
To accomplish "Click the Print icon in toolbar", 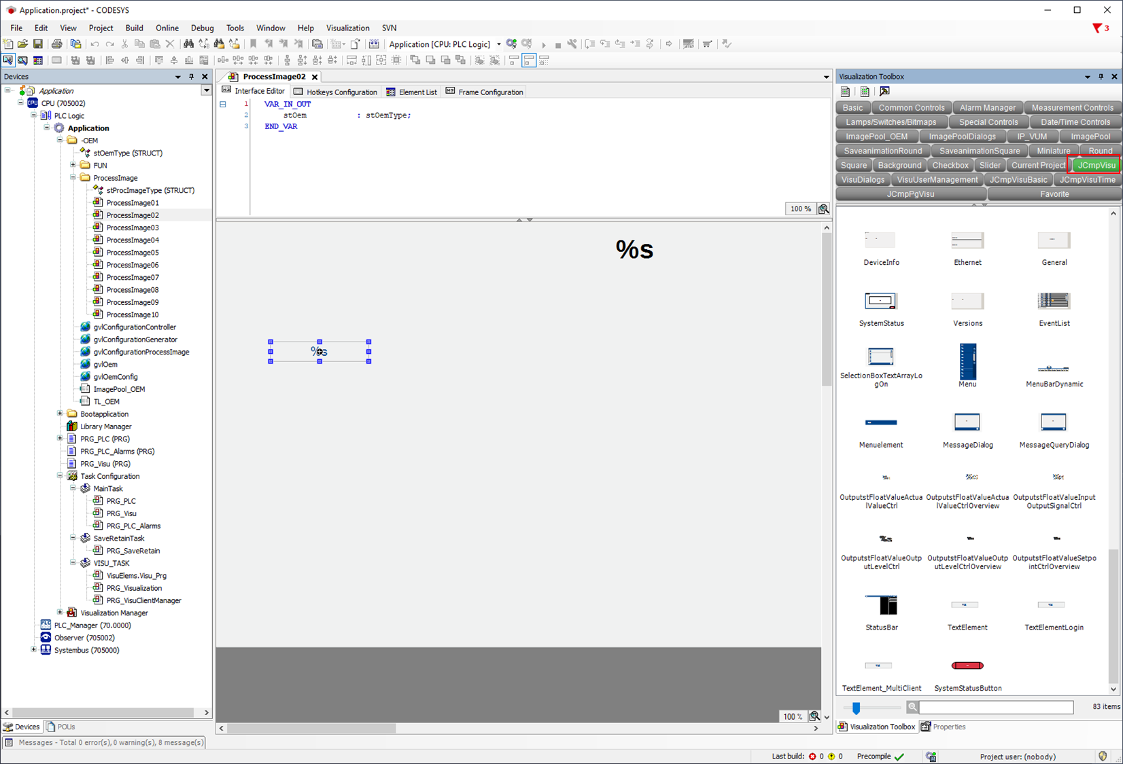I will pyautogui.click(x=57, y=44).
